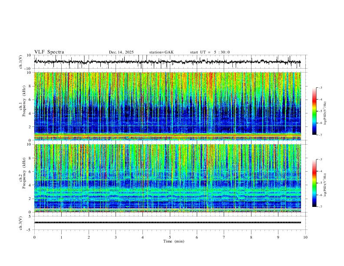Select the "Time (min)" x-axis label
Screen dimensions: 344x266
[x=174, y=241]
